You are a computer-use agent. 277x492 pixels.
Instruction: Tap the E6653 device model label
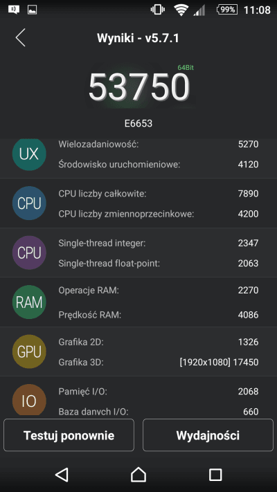click(138, 123)
